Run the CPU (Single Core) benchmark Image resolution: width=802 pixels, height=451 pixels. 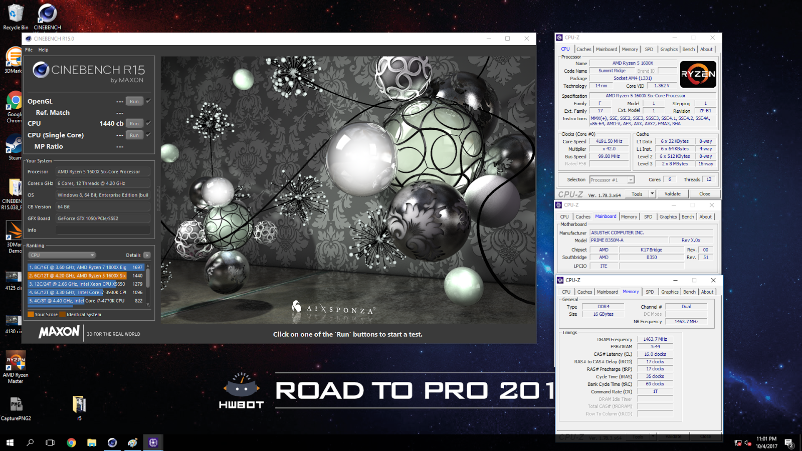pyautogui.click(x=134, y=135)
